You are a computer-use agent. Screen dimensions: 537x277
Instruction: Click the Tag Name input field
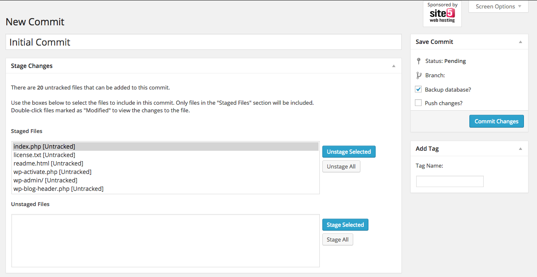(450, 181)
